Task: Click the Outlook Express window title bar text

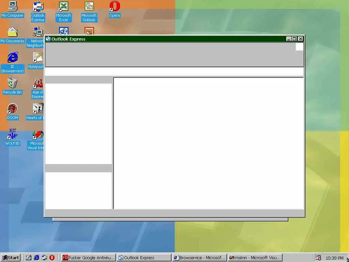Action: click(69, 39)
